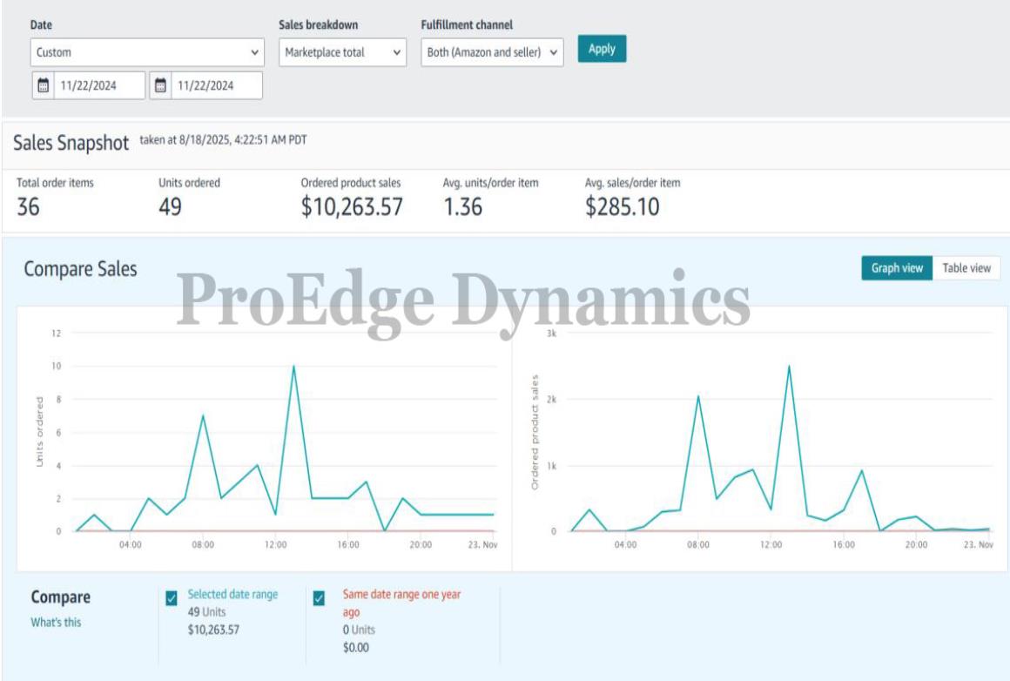The width and height of the screenshot is (1010, 681).
Task: Expand the Sales breakdown dropdown
Action: click(x=342, y=52)
